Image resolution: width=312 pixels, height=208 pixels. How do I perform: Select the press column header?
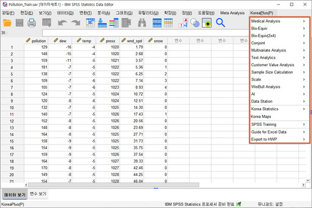pos(108,41)
